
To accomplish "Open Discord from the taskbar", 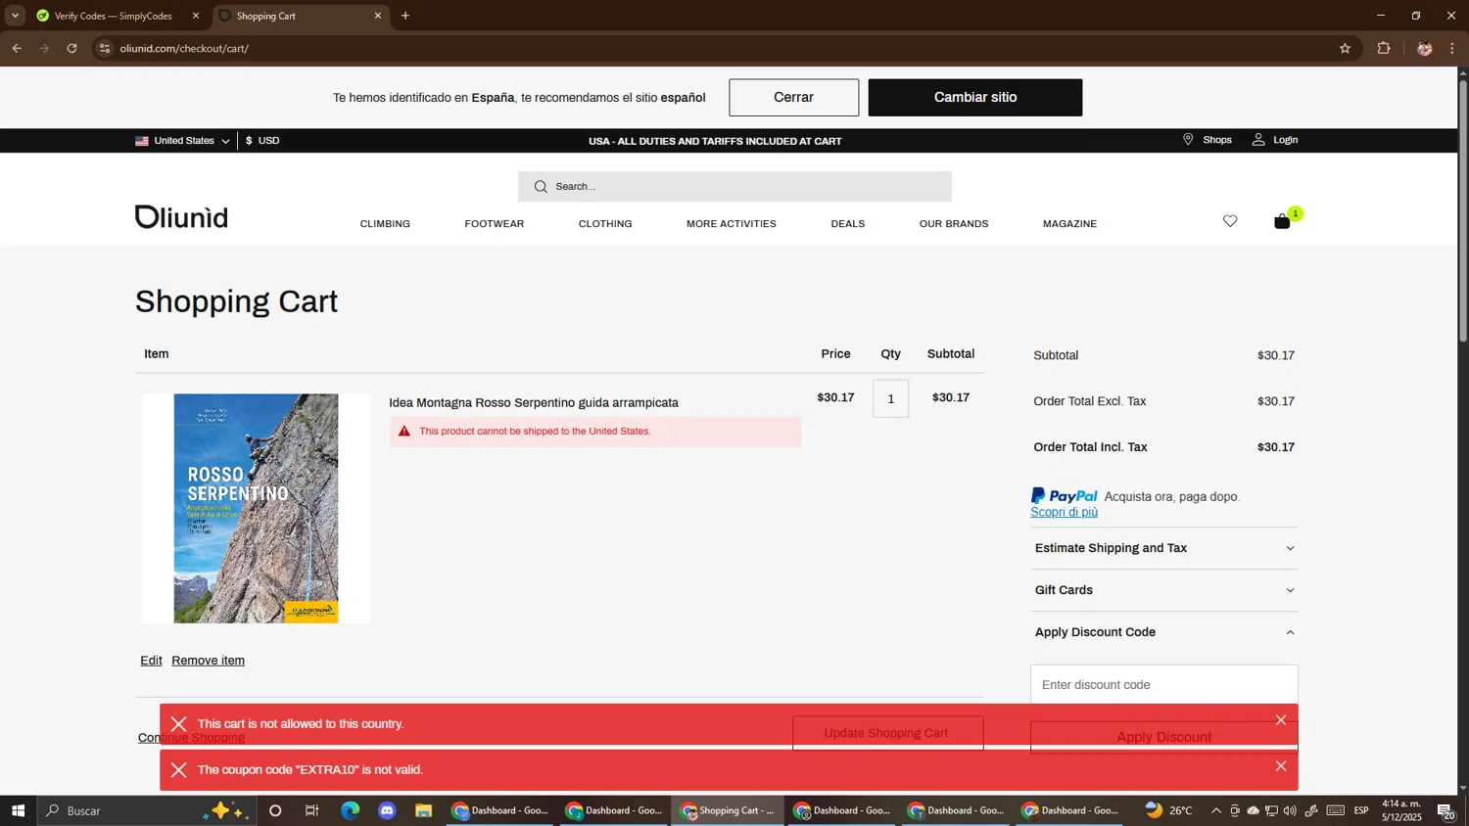I will pyautogui.click(x=387, y=810).
